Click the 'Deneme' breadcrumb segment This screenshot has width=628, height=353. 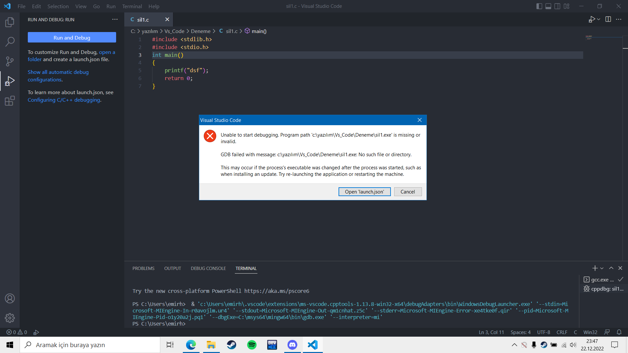pos(201,31)
